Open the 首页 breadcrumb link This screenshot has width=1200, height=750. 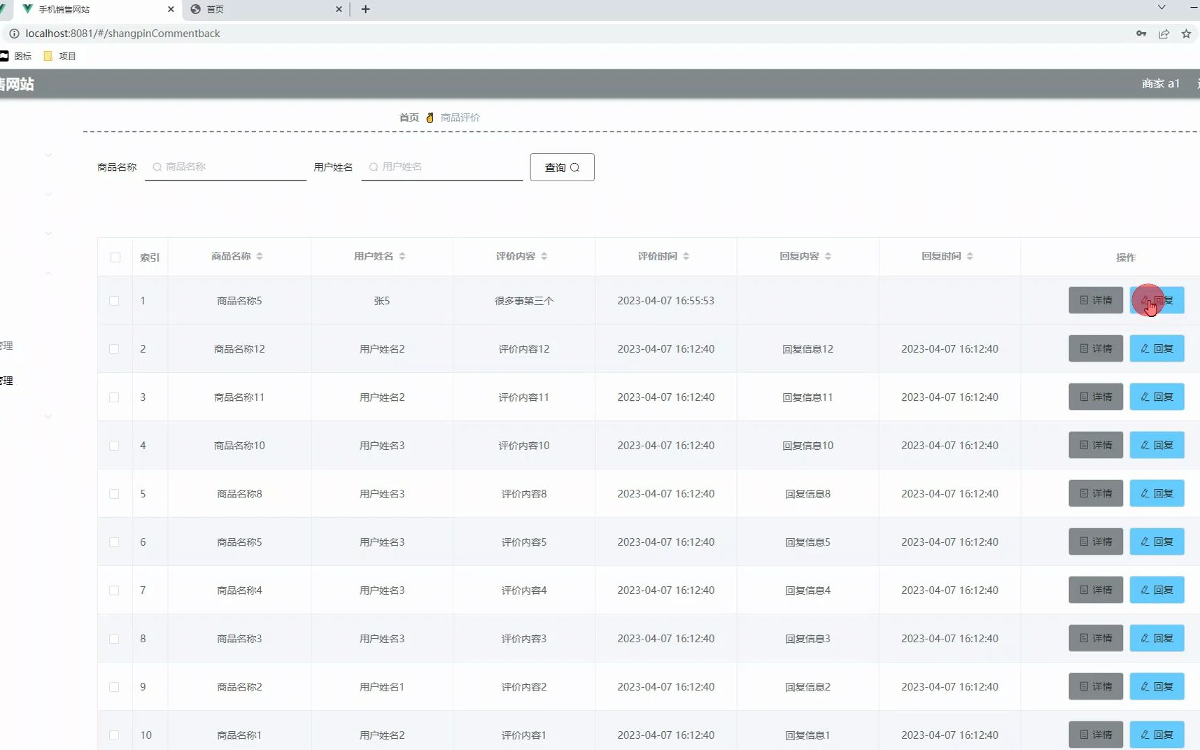coord(409,118)
